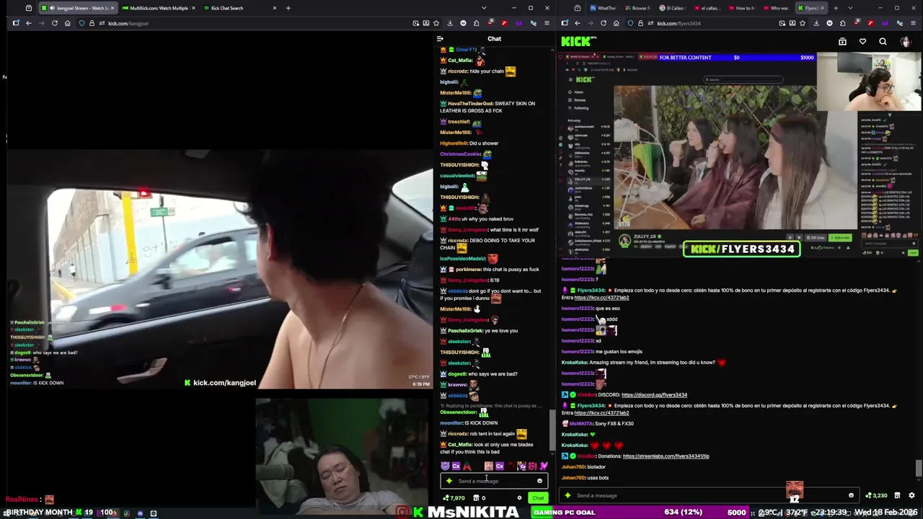
Task: Open the WhatThe tab in right browser
Action: pyautogui.click(x=603, y=8)
